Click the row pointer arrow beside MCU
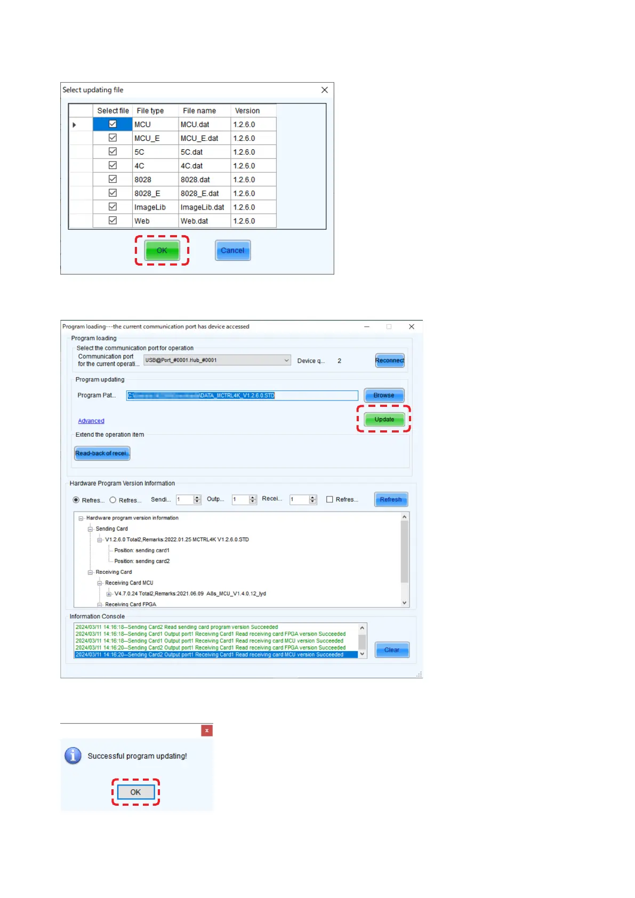The width and height of the screenshot is (635, 898). (x=74, y=125)
